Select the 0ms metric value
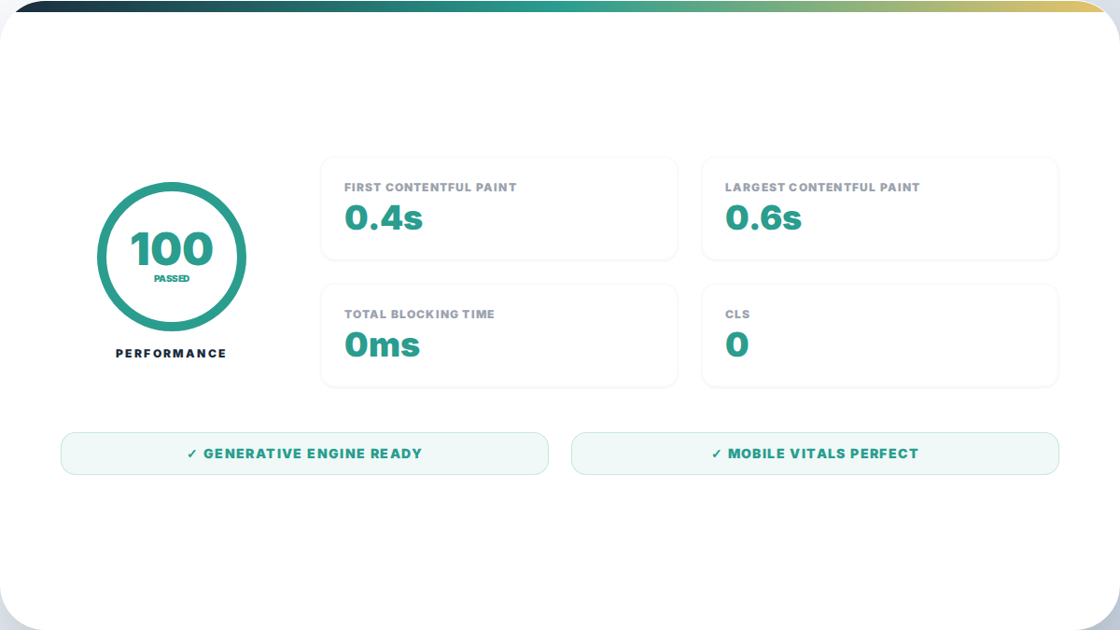Screen dimensions: 1120x630 click(383, 344)
